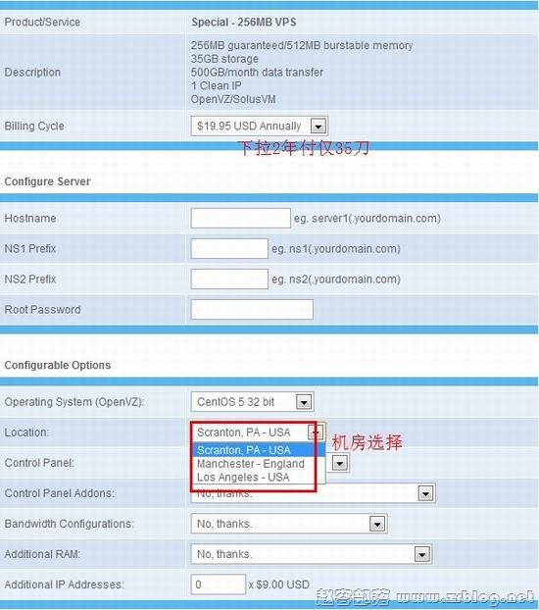The width and height of the screenshot is (539, 610).
Task: Open the Billing Cycle dropdown arrow
Action: coord(318,127)
